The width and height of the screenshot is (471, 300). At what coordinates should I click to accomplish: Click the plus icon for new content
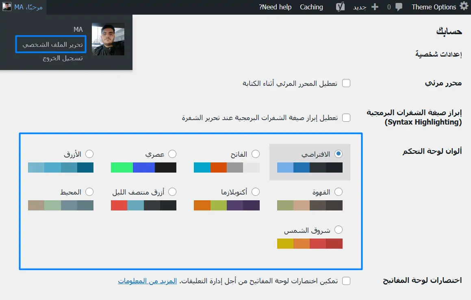coord(375,7)
